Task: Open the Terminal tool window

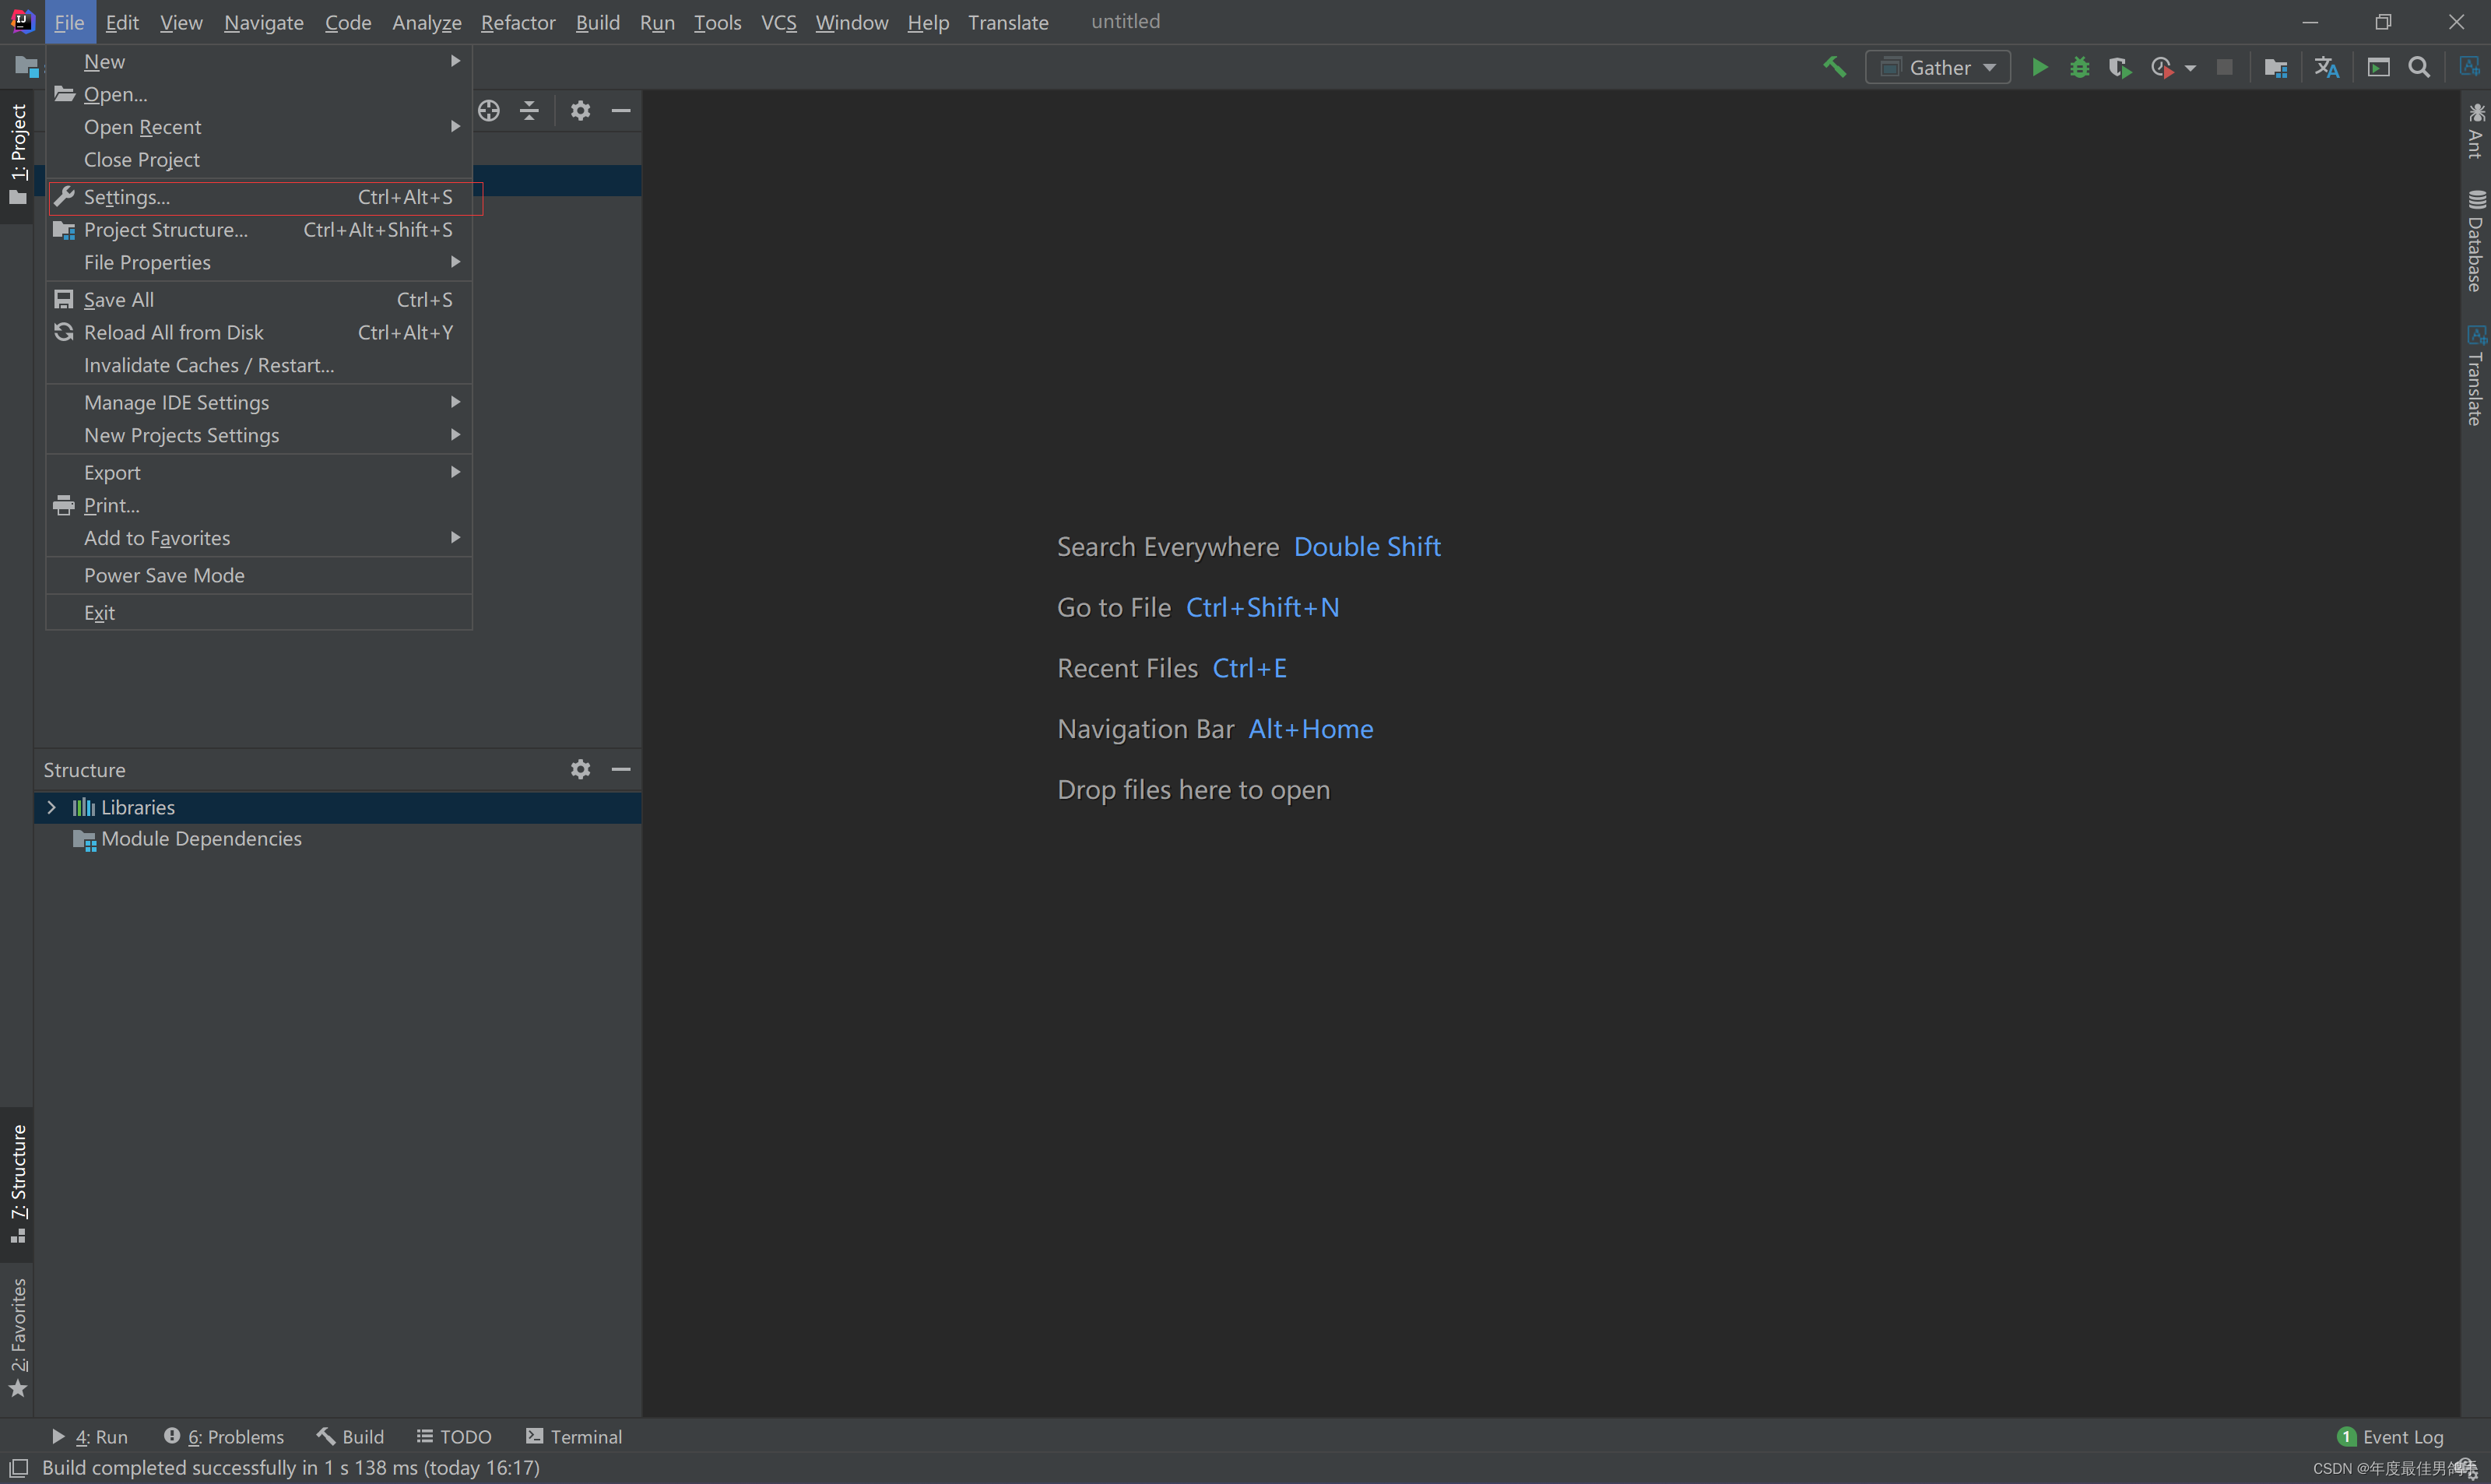Action: [x=574, y=1436]
